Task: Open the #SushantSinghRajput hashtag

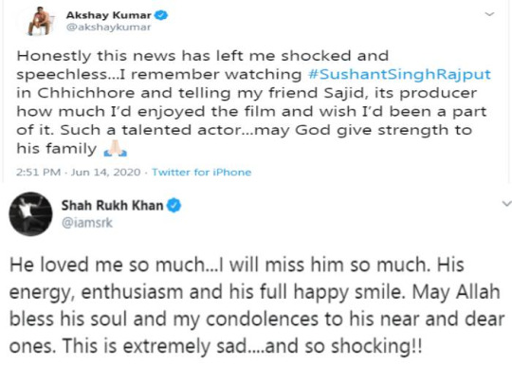Action: pyautogui.click(x=399, y=75)
